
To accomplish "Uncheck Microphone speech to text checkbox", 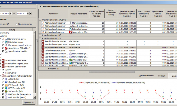I will click(3, 45).
